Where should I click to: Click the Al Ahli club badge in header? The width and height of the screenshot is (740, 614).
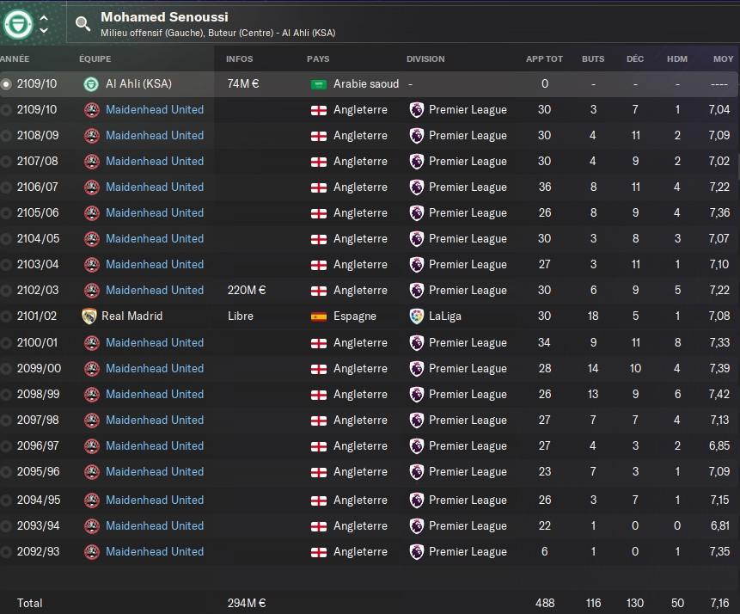(x=18, y=23)
